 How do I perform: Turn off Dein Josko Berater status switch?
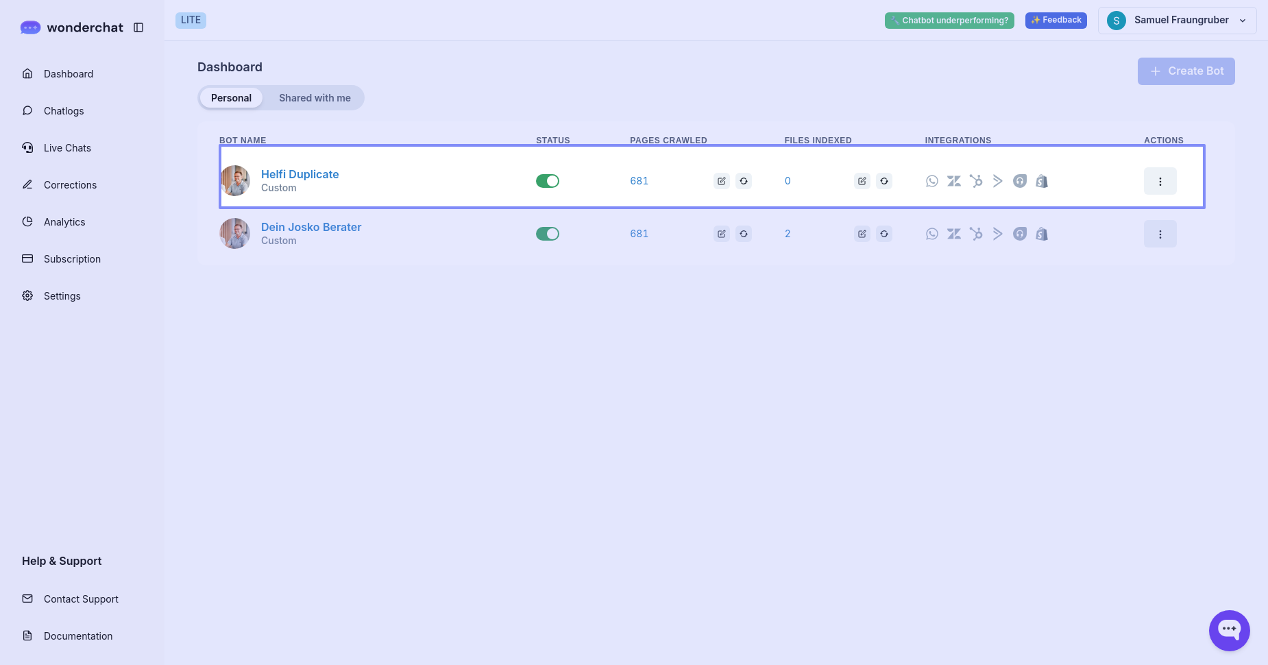tap(547, 234)
